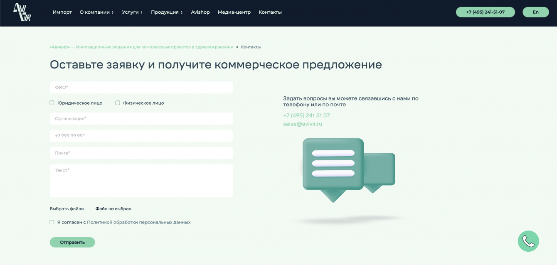The width and height of the screenshot is (557, 265).
Task: Open Контакты in the navigation bar
Action: pos(270,12)
